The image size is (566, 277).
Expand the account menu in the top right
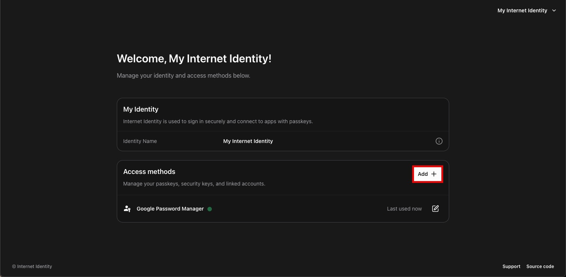[527, 10]
